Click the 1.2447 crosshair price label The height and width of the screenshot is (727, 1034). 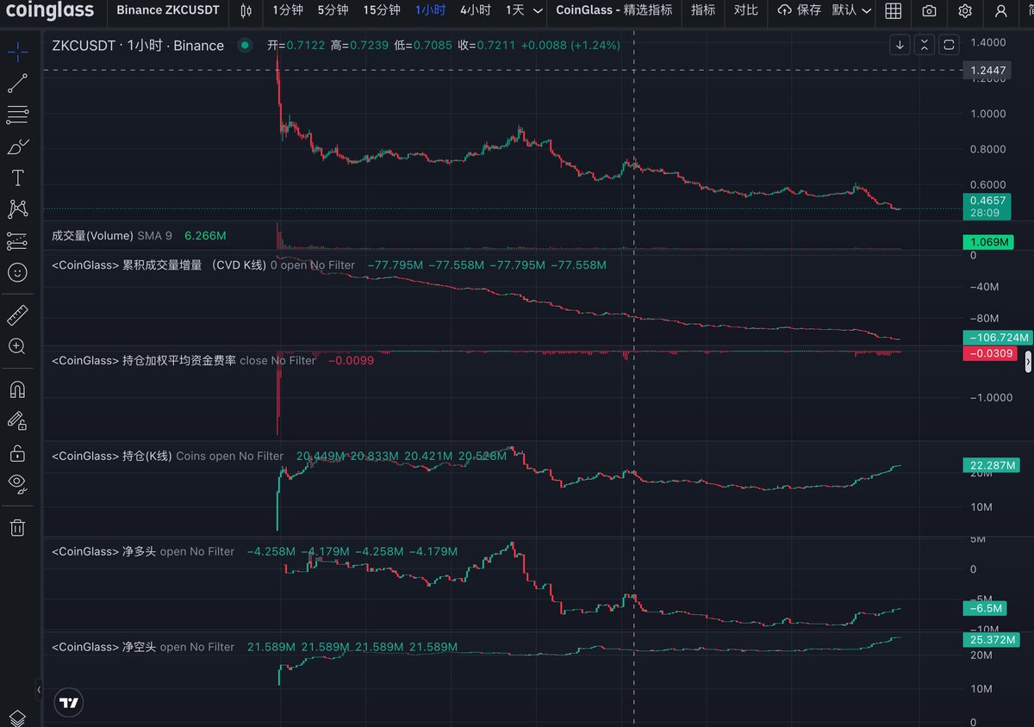[x=987, y=70]
